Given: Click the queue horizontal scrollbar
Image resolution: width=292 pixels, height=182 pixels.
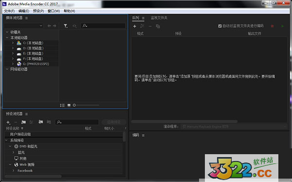Looking at the screenshot, I should tap(184, 121).
